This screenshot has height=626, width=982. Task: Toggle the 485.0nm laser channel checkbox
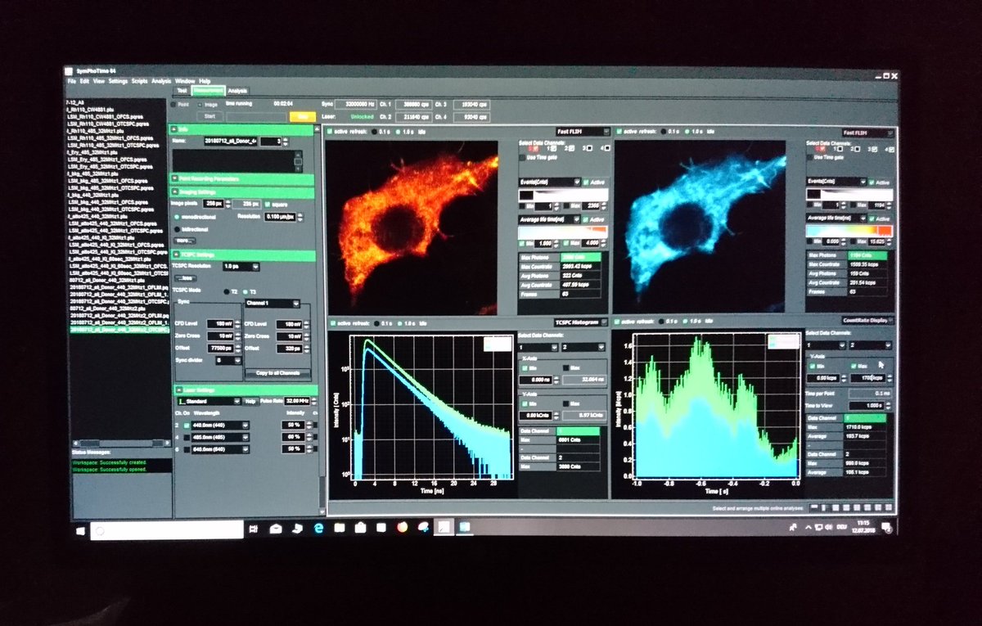(187, 437)
